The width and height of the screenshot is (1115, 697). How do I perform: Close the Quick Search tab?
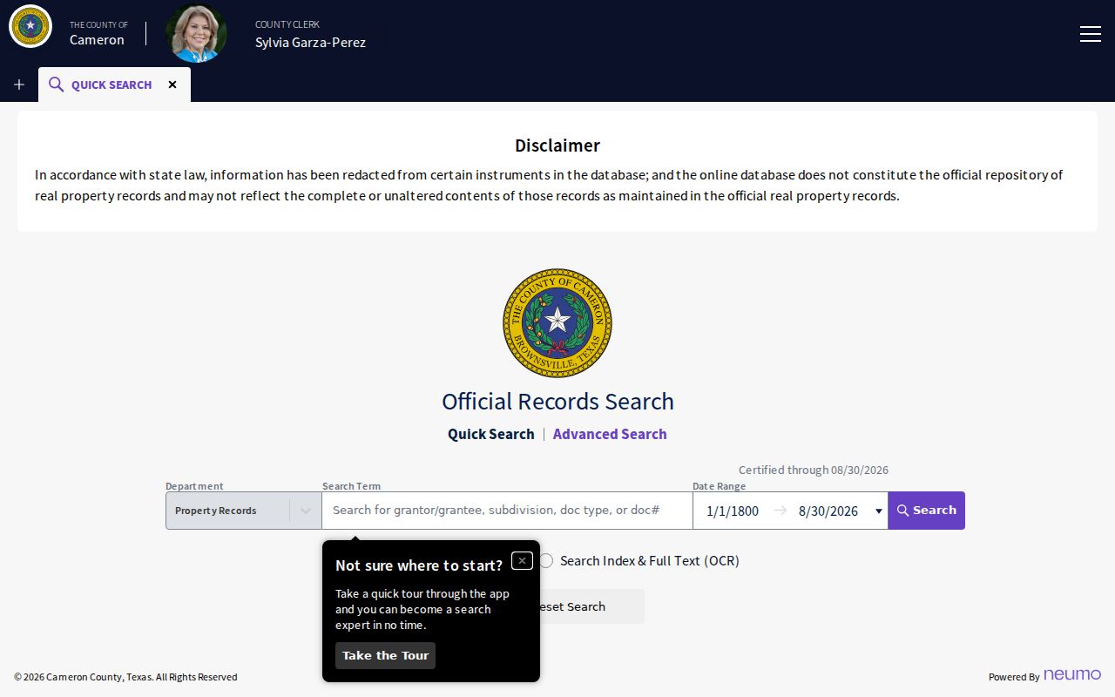(172, 85)
